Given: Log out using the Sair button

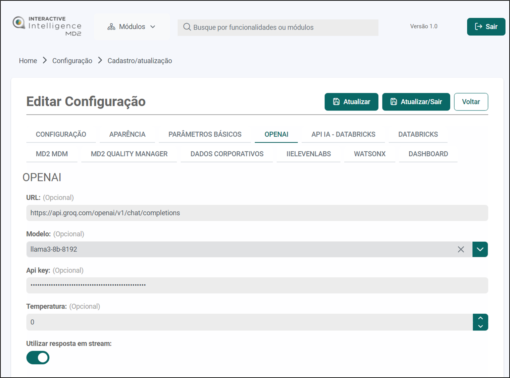Looking at the screenshot, I should [x=486, y=27].
